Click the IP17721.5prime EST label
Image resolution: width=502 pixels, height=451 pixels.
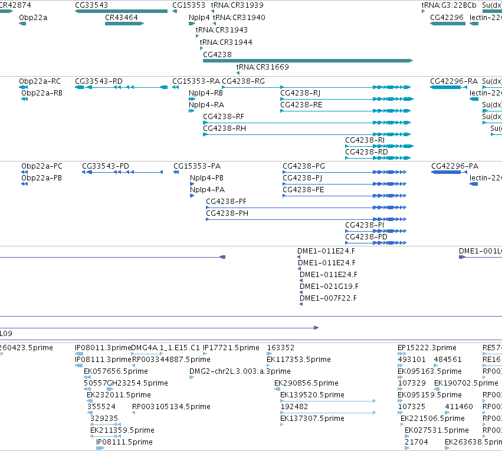pyautogui.click(x=231, y=348)
